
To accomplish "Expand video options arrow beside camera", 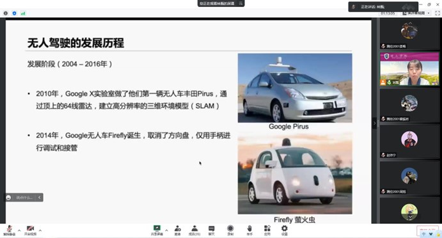I will (x=40, y=230).
